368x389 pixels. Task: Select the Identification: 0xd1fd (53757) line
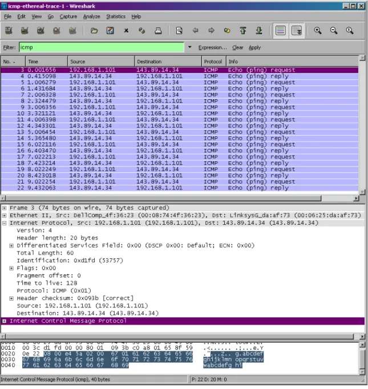pos(70,261)
